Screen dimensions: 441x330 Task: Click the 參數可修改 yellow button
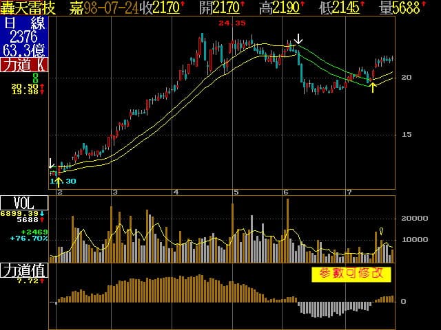click(351, 274)
